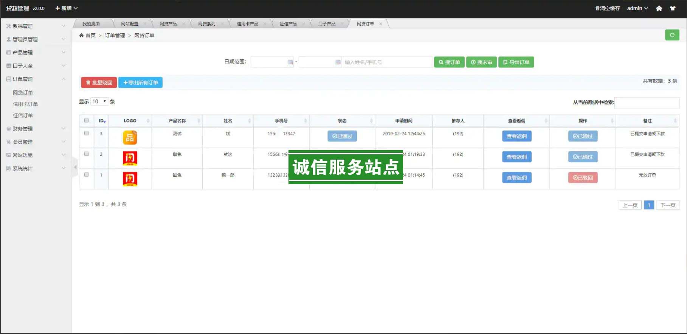Check the checkbox for order ID 3

(x=87, y=133)
